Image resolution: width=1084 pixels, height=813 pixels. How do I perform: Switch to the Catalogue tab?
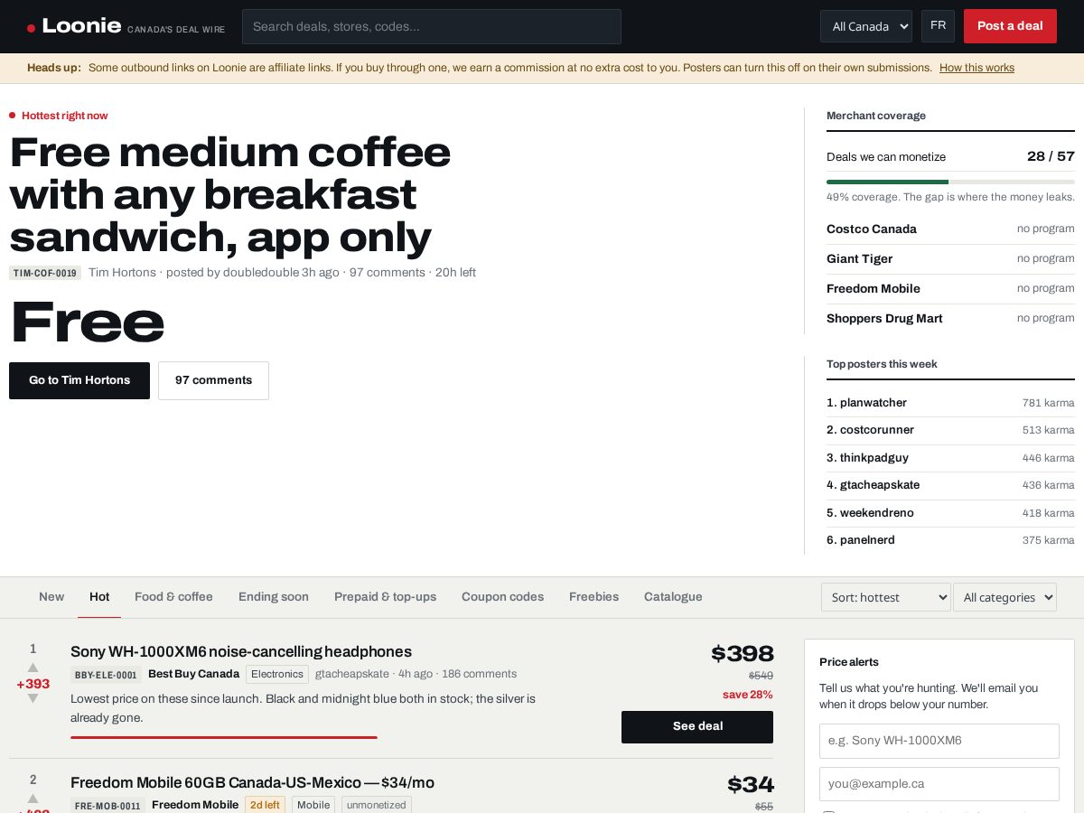tap(673, 597)
